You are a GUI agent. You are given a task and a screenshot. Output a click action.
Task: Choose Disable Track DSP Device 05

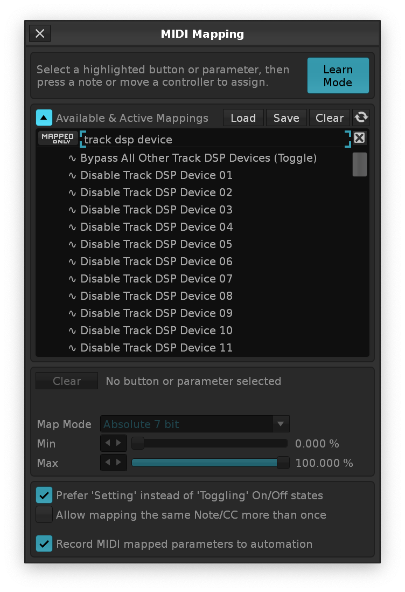156,244
